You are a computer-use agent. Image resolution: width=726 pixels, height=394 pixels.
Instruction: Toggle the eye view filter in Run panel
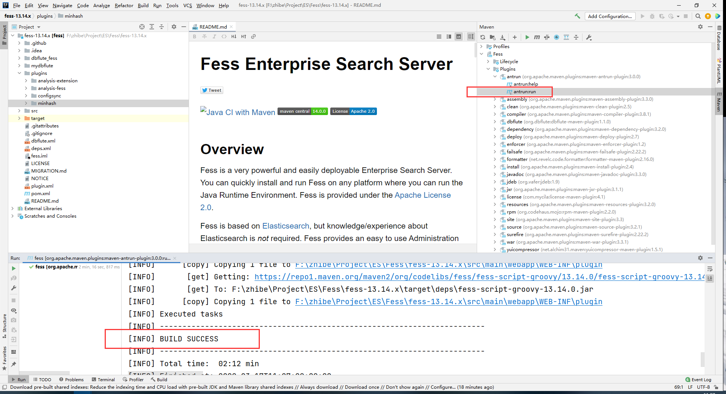coord(14,311)
